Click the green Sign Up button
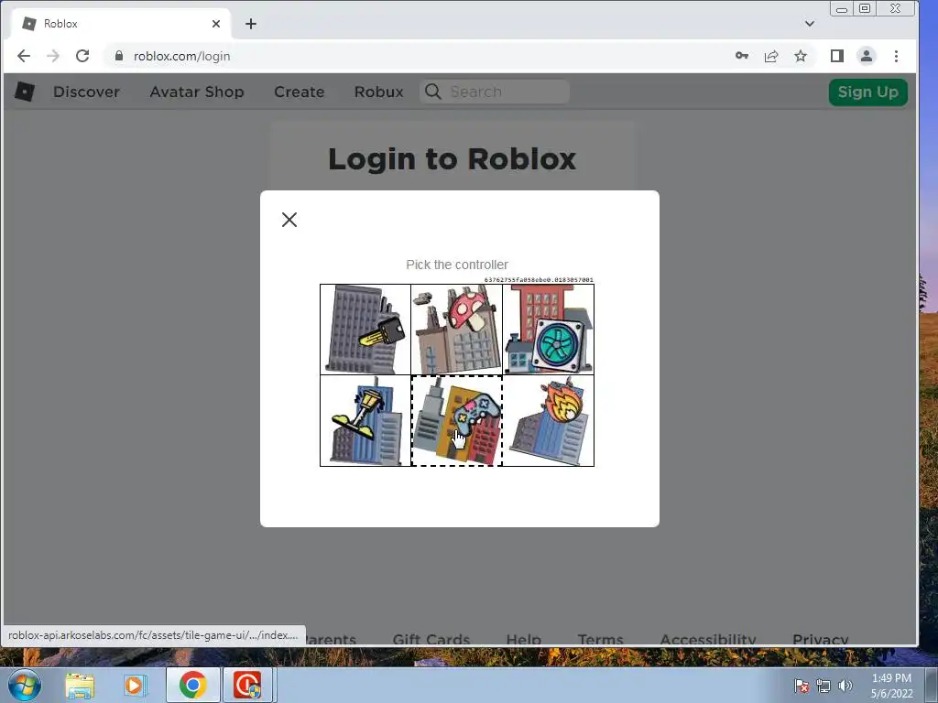The height and width of the screenshot is (703, 938). [x=868, y=92]
